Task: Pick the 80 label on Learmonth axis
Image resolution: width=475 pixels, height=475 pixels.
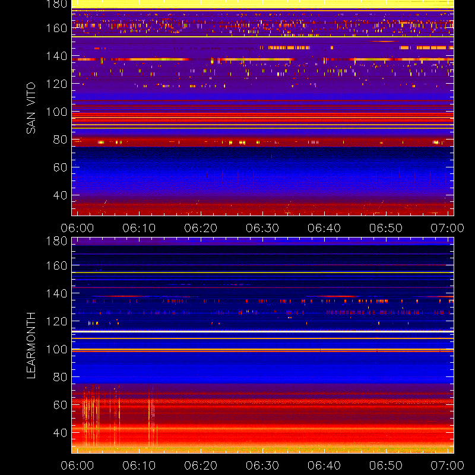Action: (60, 377)
